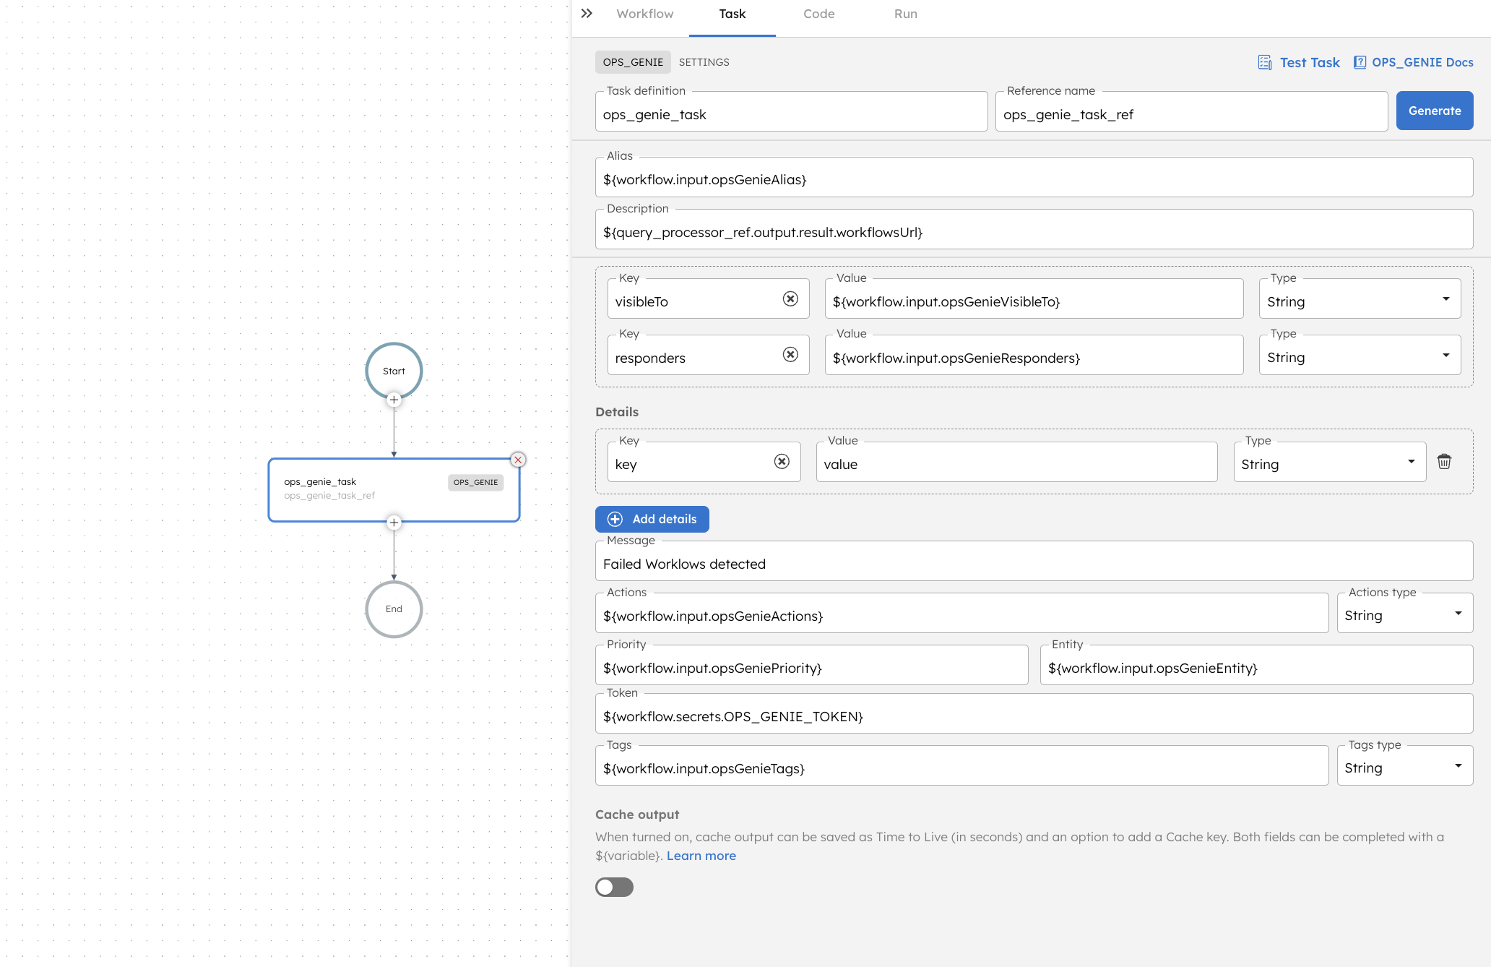Click the Actions field
Image resolution: width=1491 pixels, height=967 pixels.
coord(961,613)
